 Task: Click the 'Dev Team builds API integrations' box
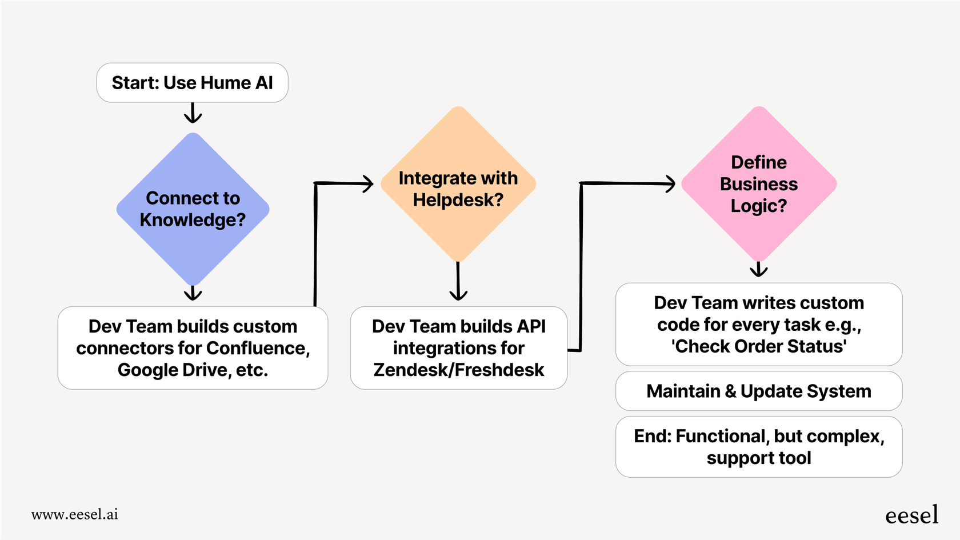click(458, 347)
